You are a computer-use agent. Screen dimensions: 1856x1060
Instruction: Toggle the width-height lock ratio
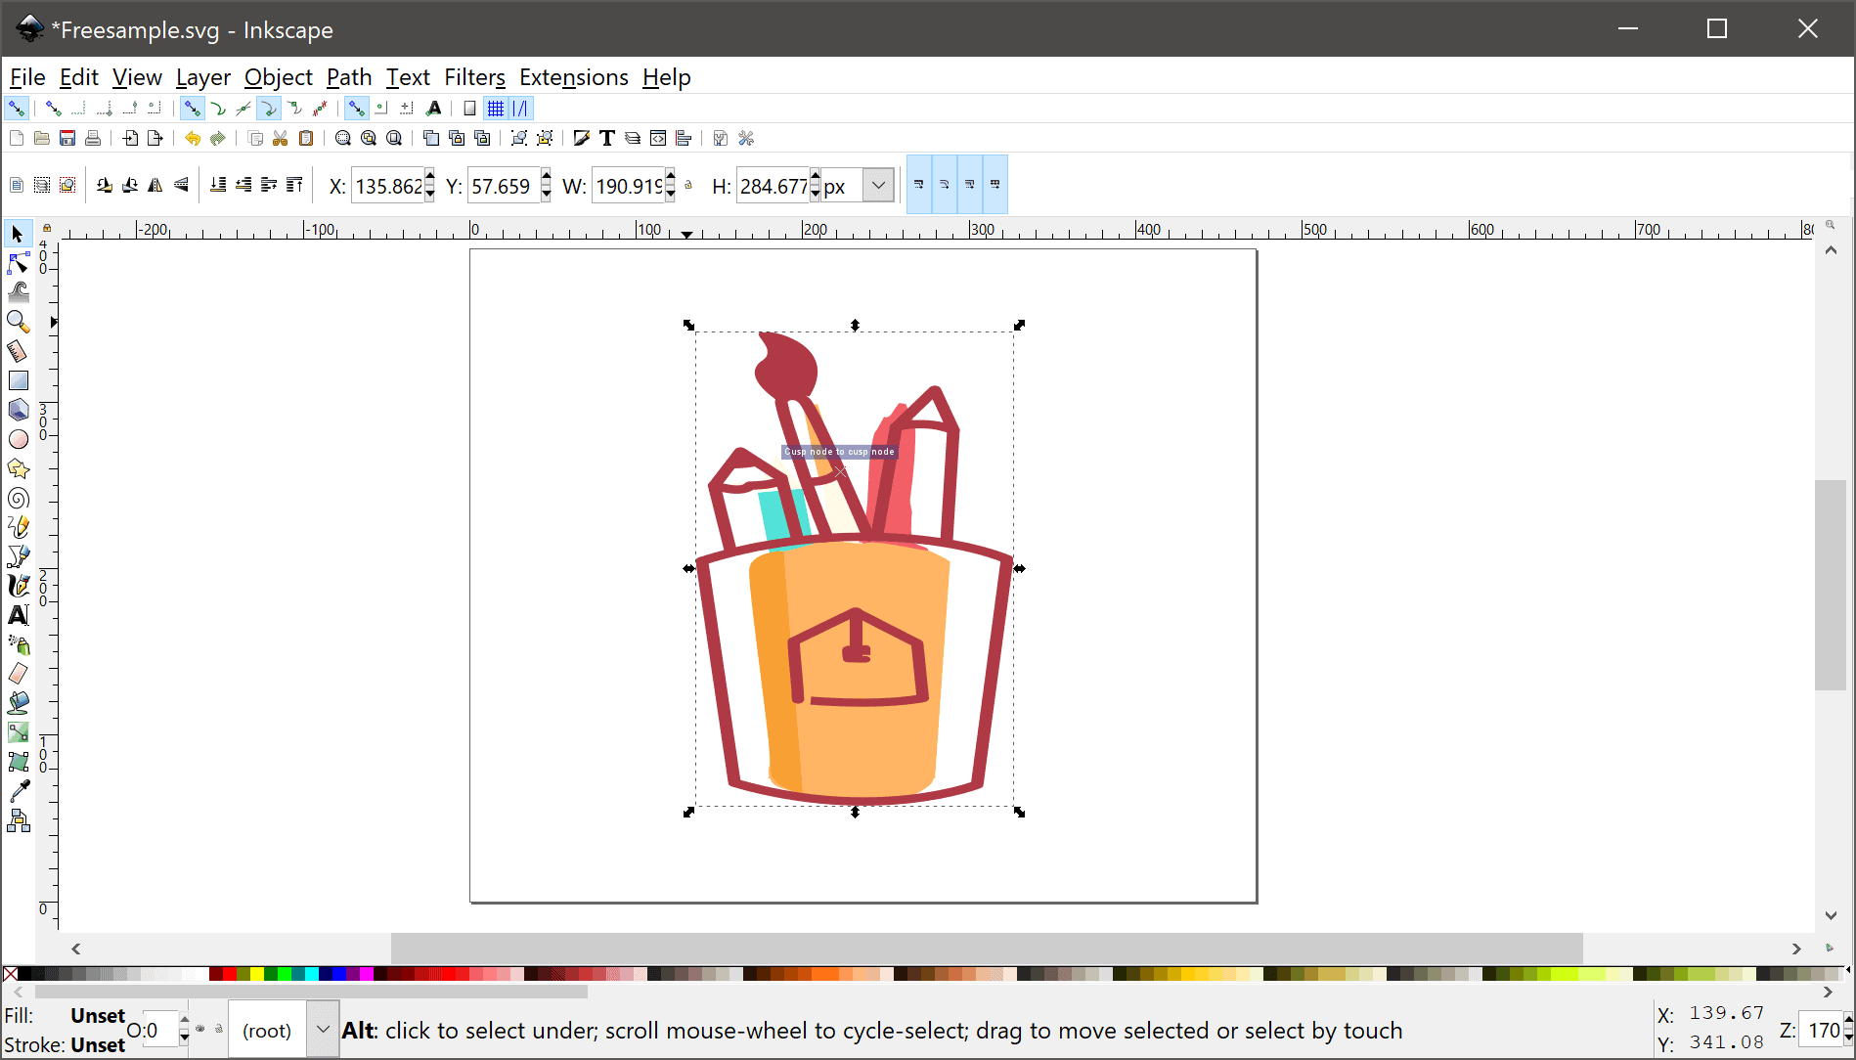pyautogui.click(x=688, y=185)
